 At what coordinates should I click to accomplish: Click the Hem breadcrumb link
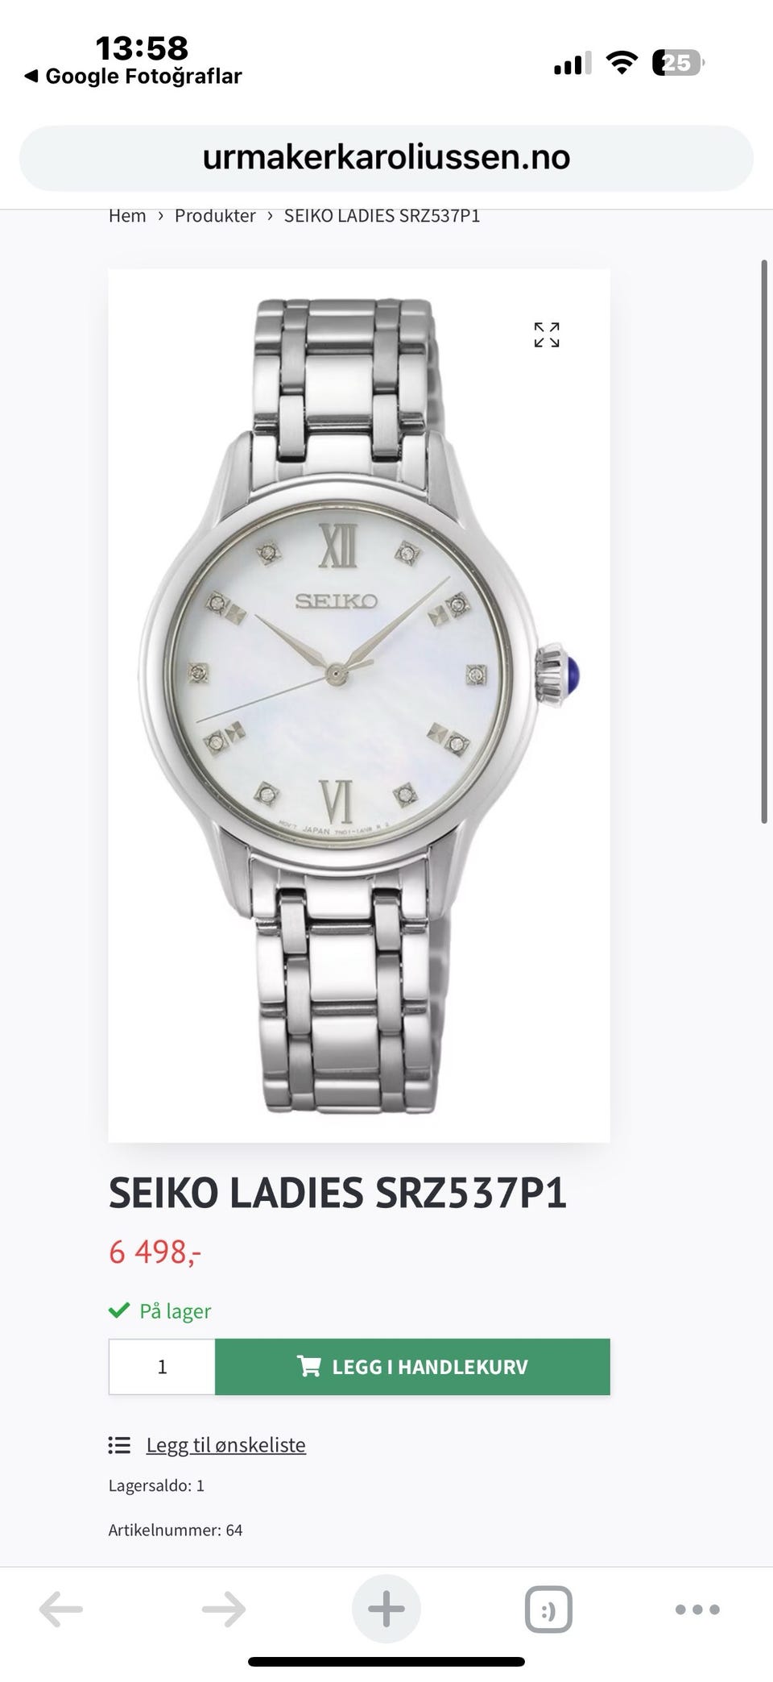click(x=127, y=216)
